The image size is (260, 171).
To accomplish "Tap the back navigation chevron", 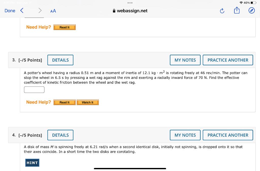I will (22, 10).
